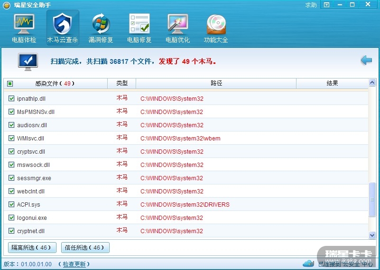
Task: Click the Rising lion logo in title bar
Action: 7,5
